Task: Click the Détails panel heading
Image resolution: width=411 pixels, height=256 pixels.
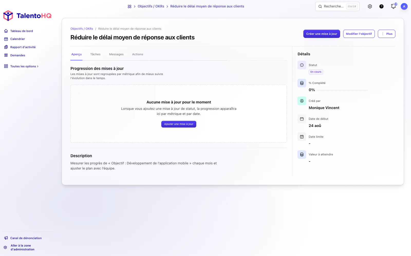Action: 304,54
